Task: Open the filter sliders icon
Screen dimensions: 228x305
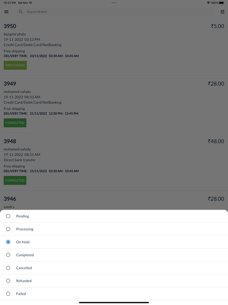Action: coord(222,12)
